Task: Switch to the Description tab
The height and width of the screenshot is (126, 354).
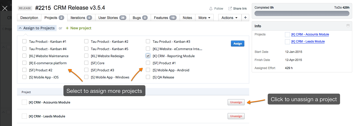Action: click(29, 18)
